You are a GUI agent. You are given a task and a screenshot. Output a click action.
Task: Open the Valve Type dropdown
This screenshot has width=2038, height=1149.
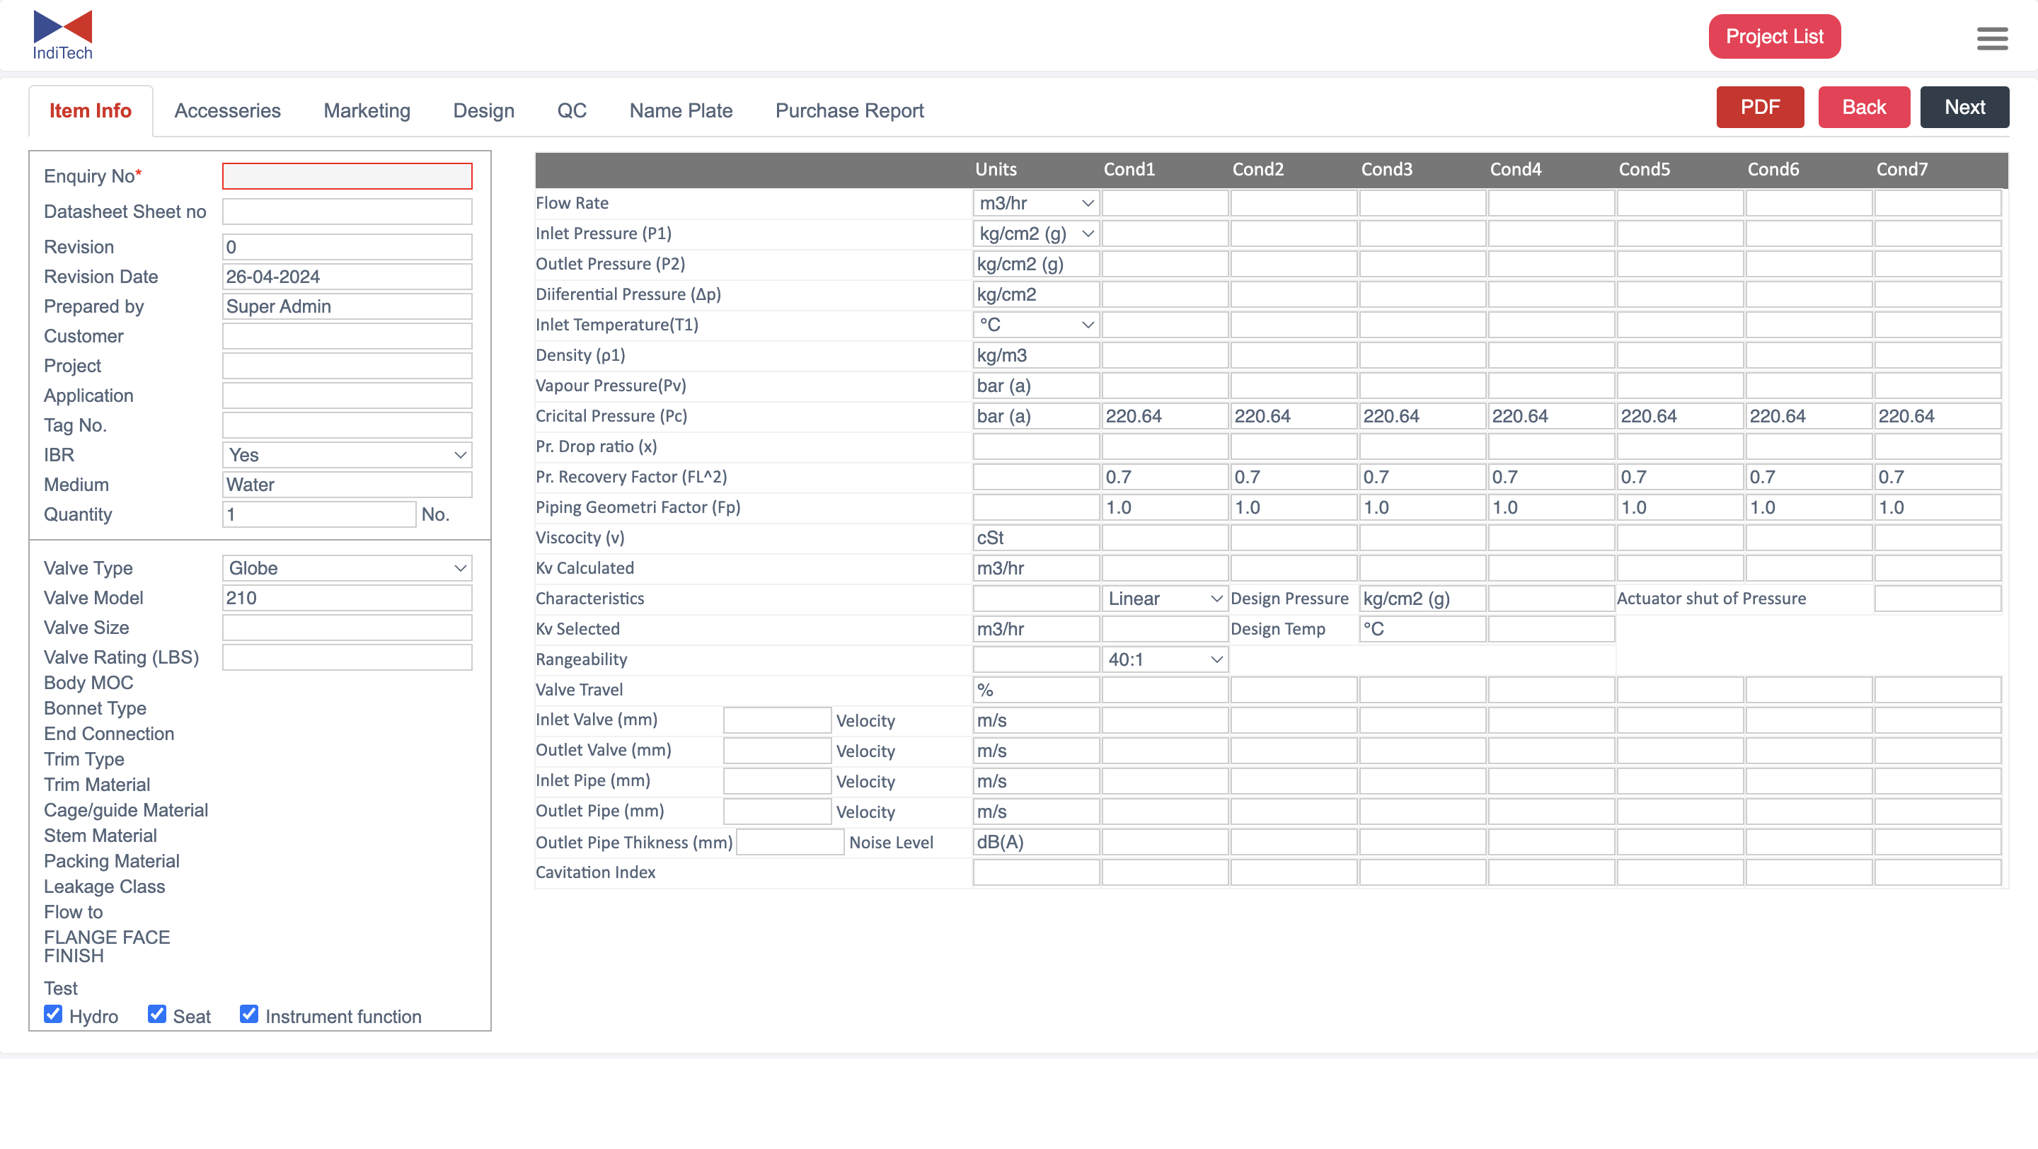coord(347,567)
